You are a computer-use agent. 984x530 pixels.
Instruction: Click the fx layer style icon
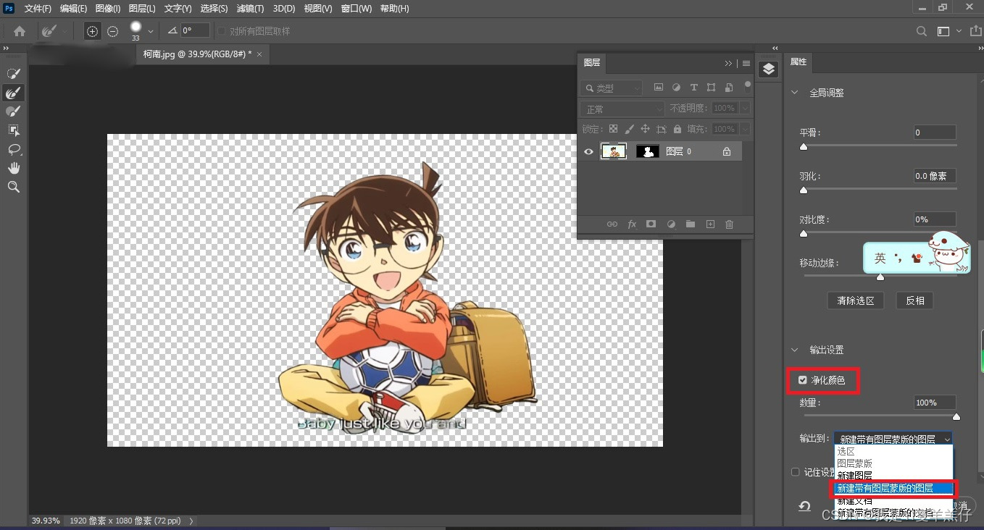coord(632,224)
